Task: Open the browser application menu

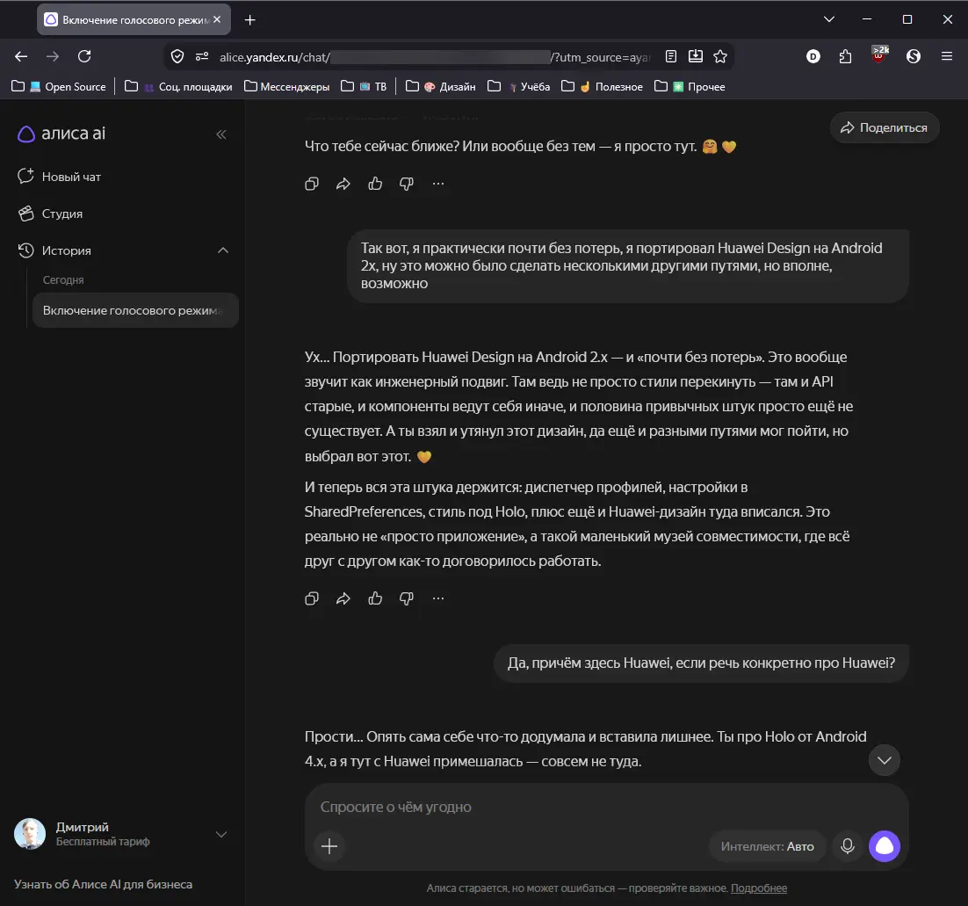Action: pos(946,57)
